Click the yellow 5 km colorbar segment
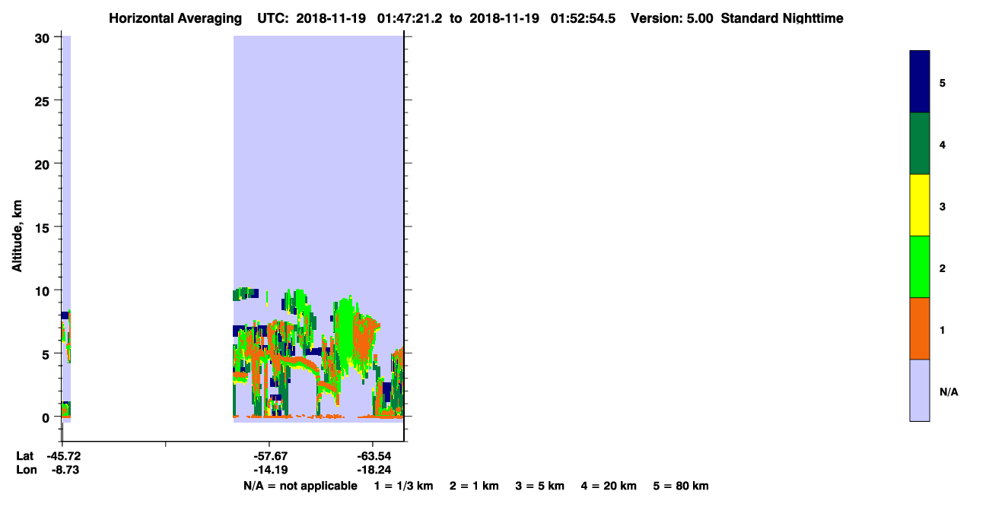Viewport: 989px width, 507px height. click(x=920, y=205)
